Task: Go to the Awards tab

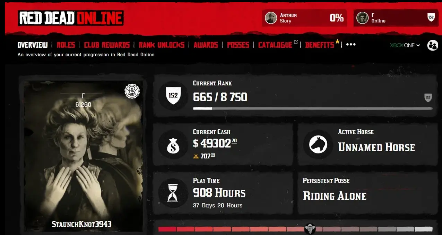Action: [206, 45]
